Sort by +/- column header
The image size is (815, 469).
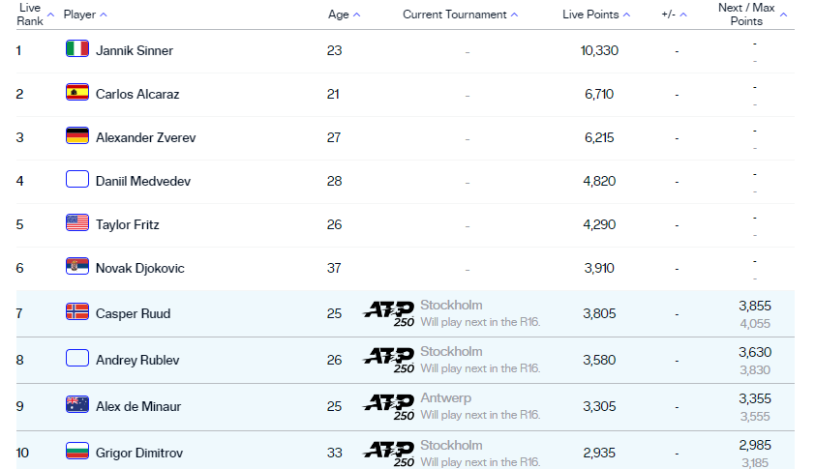pyautogui.click(x=675, y=15)
